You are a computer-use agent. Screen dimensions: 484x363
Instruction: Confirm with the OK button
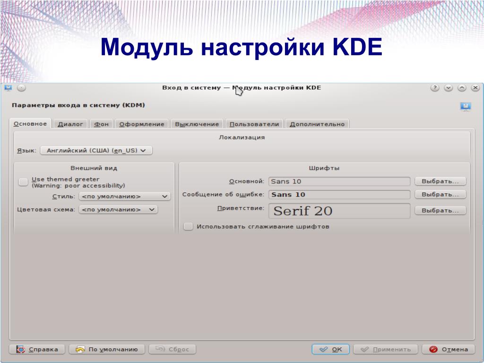330,349
